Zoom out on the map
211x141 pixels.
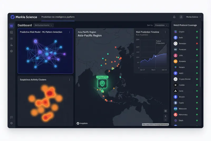coord(165,120)
